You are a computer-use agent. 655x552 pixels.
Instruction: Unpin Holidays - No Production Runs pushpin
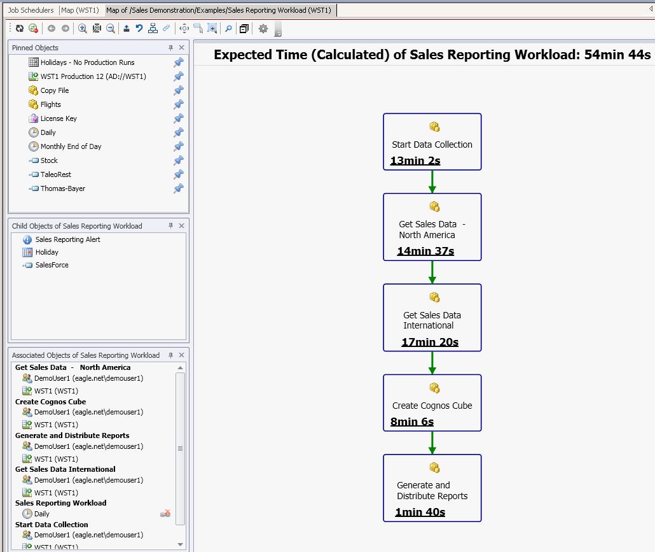[179, 62]
